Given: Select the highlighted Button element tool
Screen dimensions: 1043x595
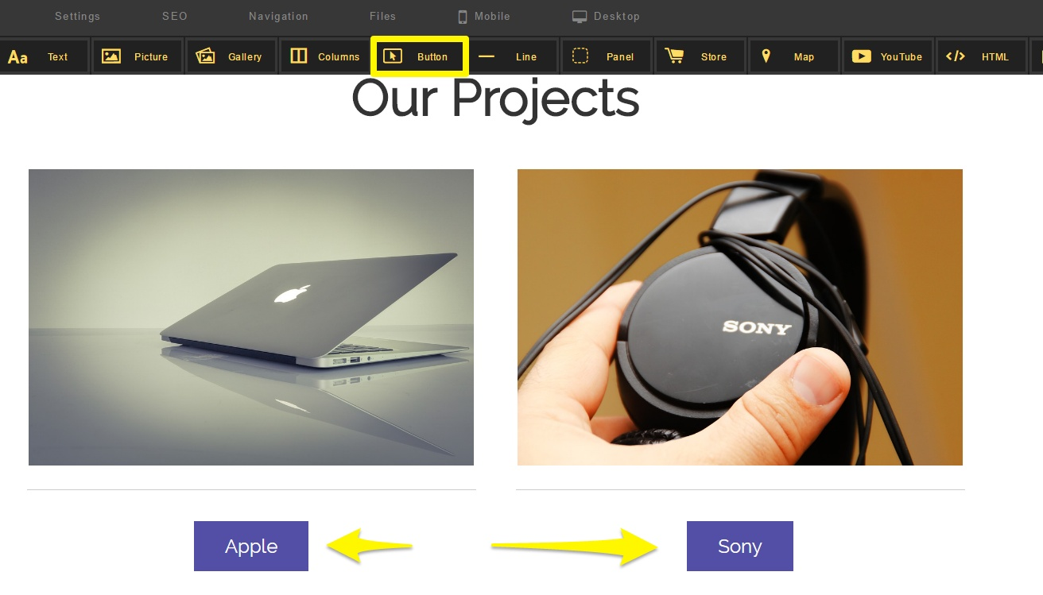Looking at the screenshot, I should (419, 56).
